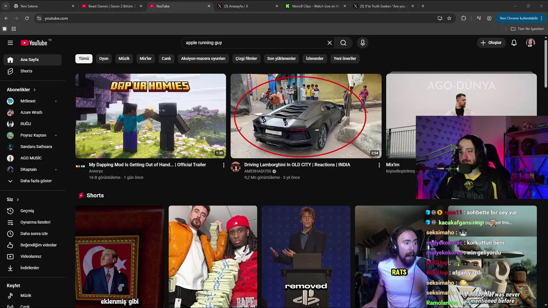Open Videolarınız your videos
The image size is (548, 308).
point(33,257)
